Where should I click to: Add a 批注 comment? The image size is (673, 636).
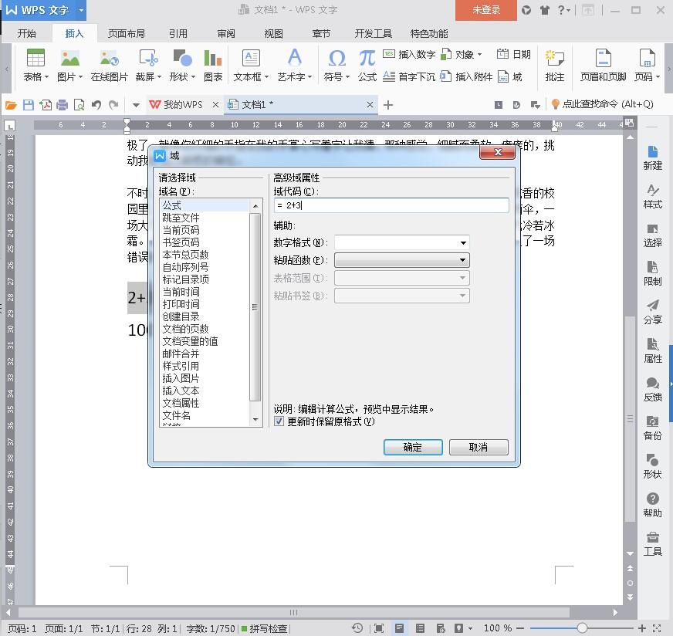[x=555, y=66]
